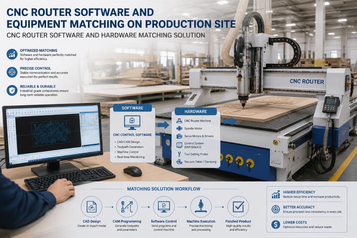The width and height of the screenshot is (357, 238).
Task: Click the Lower Costs dollar icon
Action: [276, 224]
